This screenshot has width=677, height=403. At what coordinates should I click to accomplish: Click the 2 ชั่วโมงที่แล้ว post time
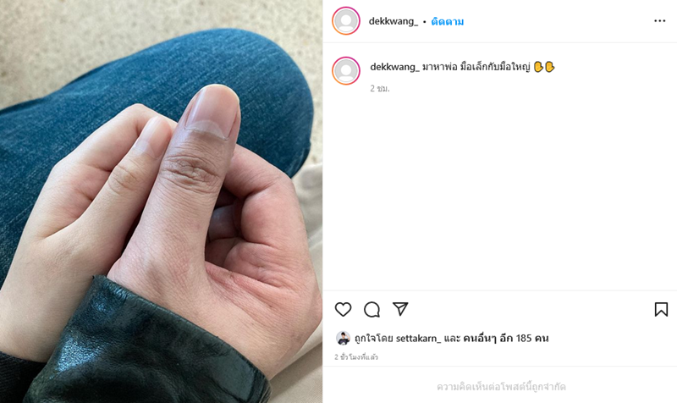[356, 357]
